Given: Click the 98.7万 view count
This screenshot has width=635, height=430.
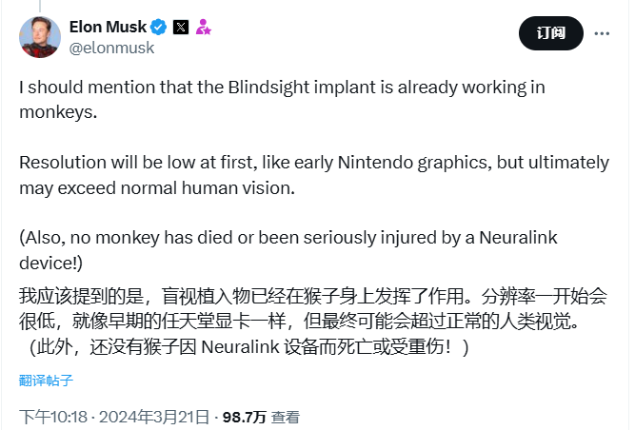Looking at the screenshot, I should pos(245,417).
